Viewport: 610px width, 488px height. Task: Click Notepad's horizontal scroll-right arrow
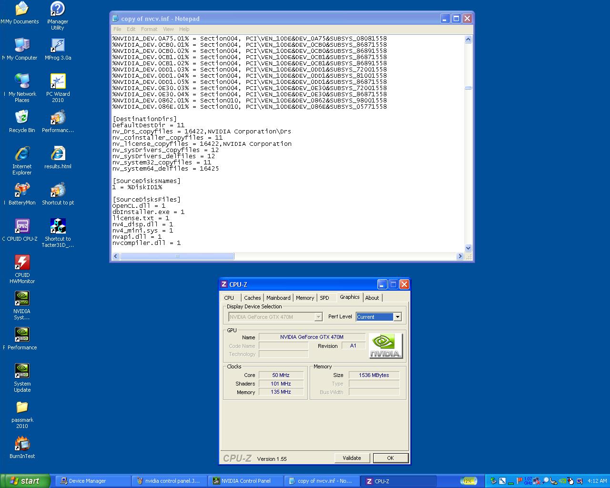tap(460, 256)
